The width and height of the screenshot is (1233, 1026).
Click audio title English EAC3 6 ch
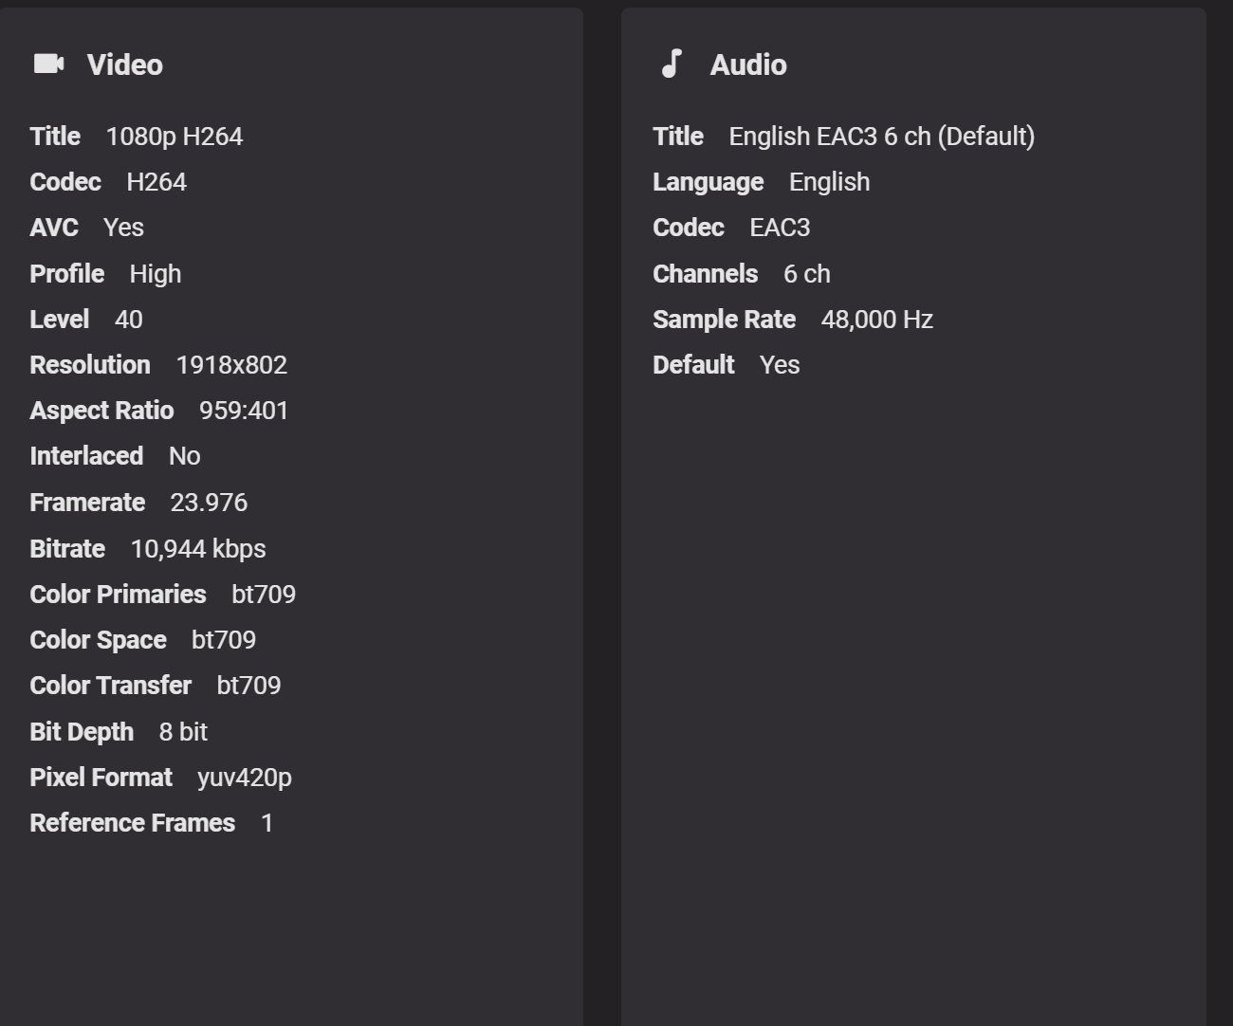coord(881,137)
